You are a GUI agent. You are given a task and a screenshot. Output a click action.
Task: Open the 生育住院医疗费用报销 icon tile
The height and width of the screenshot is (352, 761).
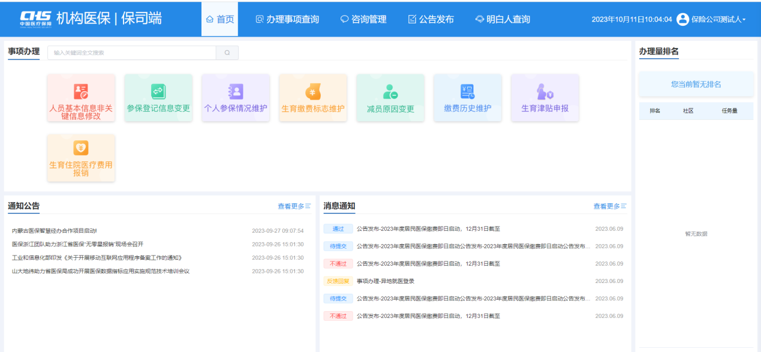(x=80, y=158)
